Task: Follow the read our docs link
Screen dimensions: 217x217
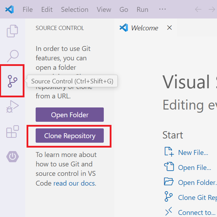Action: (x=75, y=184)
